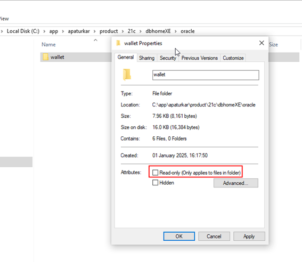Click oracle in the address breadcrumb
The width and height of the screenshot is (302, 262).
pyautogui.click(x=187, y=31)
